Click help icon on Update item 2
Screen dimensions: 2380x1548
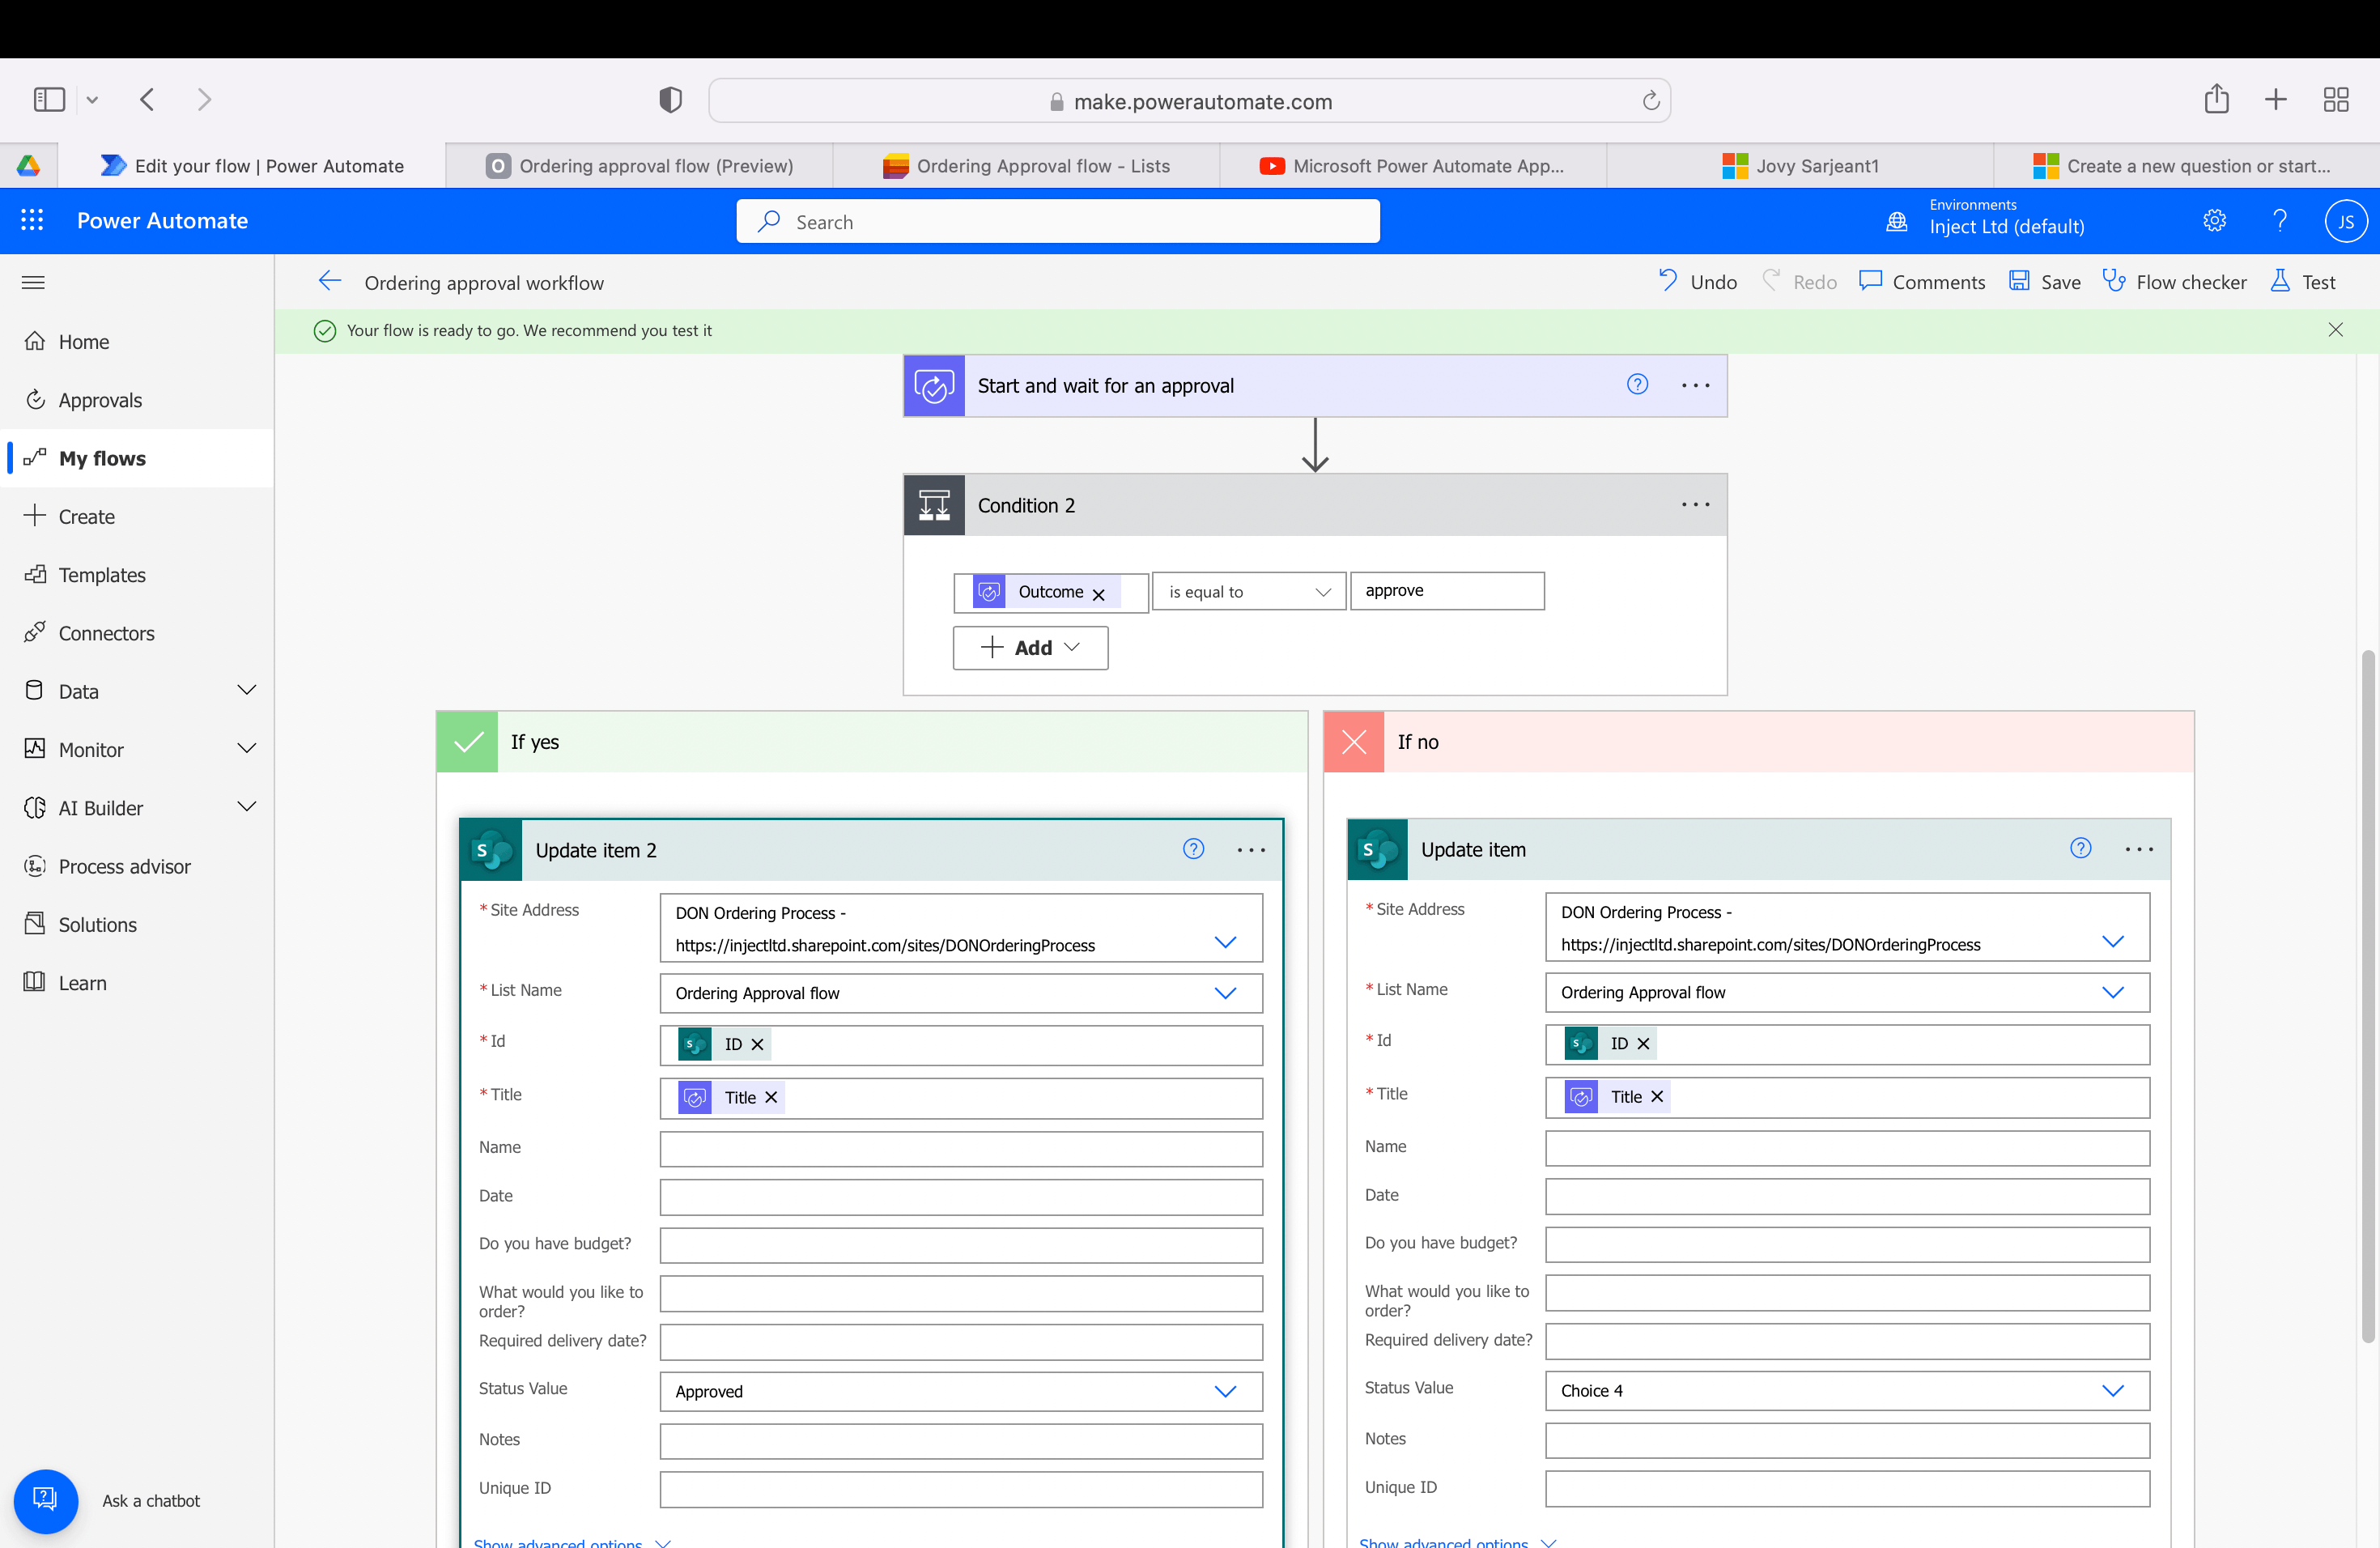coord(1193,849)
